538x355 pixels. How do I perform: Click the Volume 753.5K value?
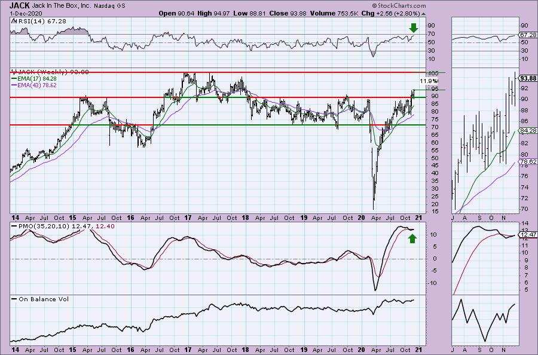[x=334, y=13]
